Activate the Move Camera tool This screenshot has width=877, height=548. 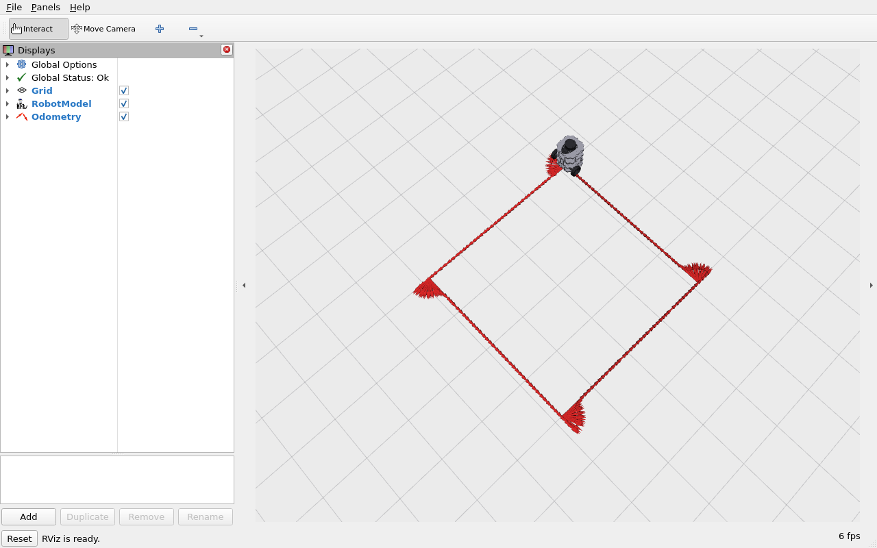pyautogui.click(x=103, y=29)
